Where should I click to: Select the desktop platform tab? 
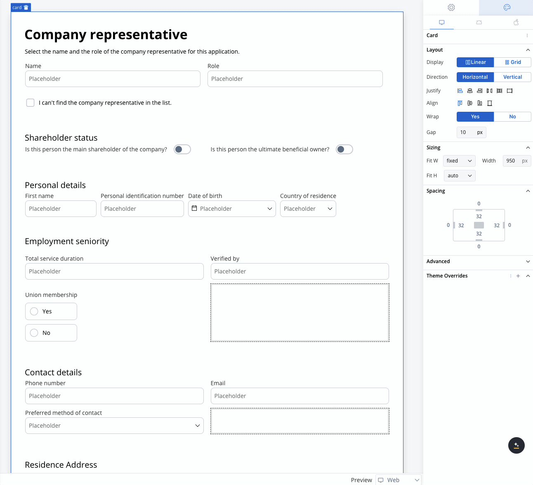[442, 23]
